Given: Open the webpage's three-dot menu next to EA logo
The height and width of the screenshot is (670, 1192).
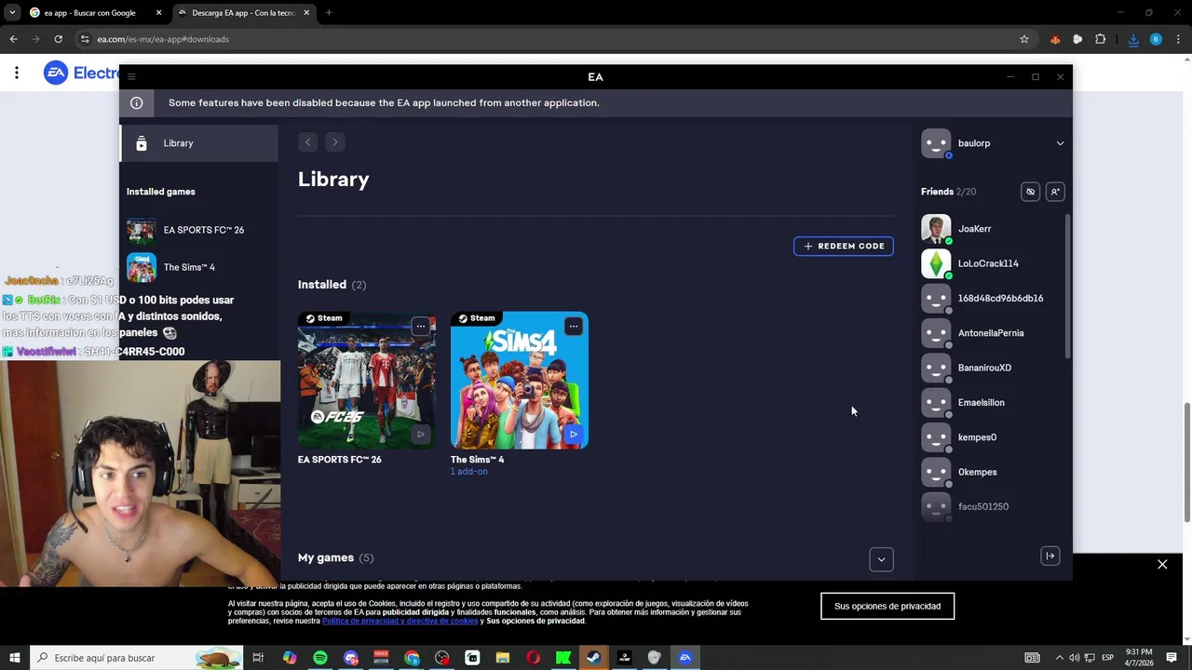Looking at the screenshot, I should click(17, 73).
